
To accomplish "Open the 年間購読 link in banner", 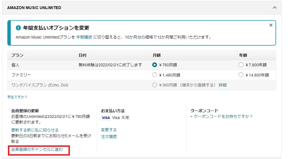I will coord(84,37).
